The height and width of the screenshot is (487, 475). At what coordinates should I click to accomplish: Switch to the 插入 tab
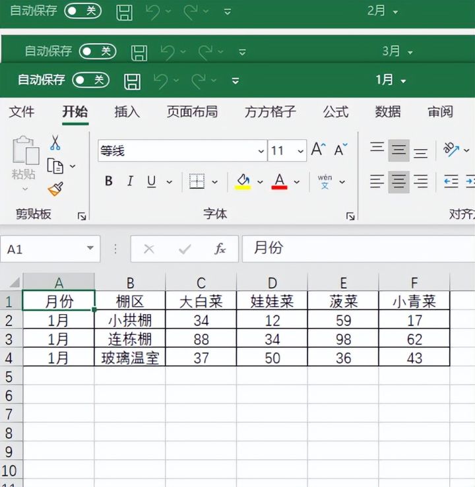pos(127,112)
